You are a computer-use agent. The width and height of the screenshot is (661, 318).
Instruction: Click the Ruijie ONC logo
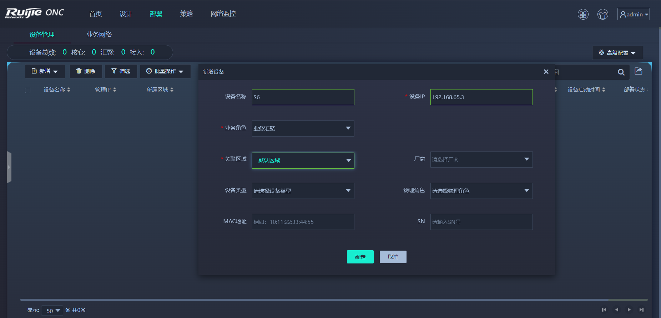pos(35,13)
